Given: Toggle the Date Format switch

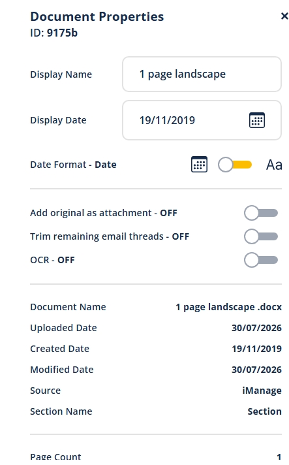Looking at the screenshot, I should 235,165.
